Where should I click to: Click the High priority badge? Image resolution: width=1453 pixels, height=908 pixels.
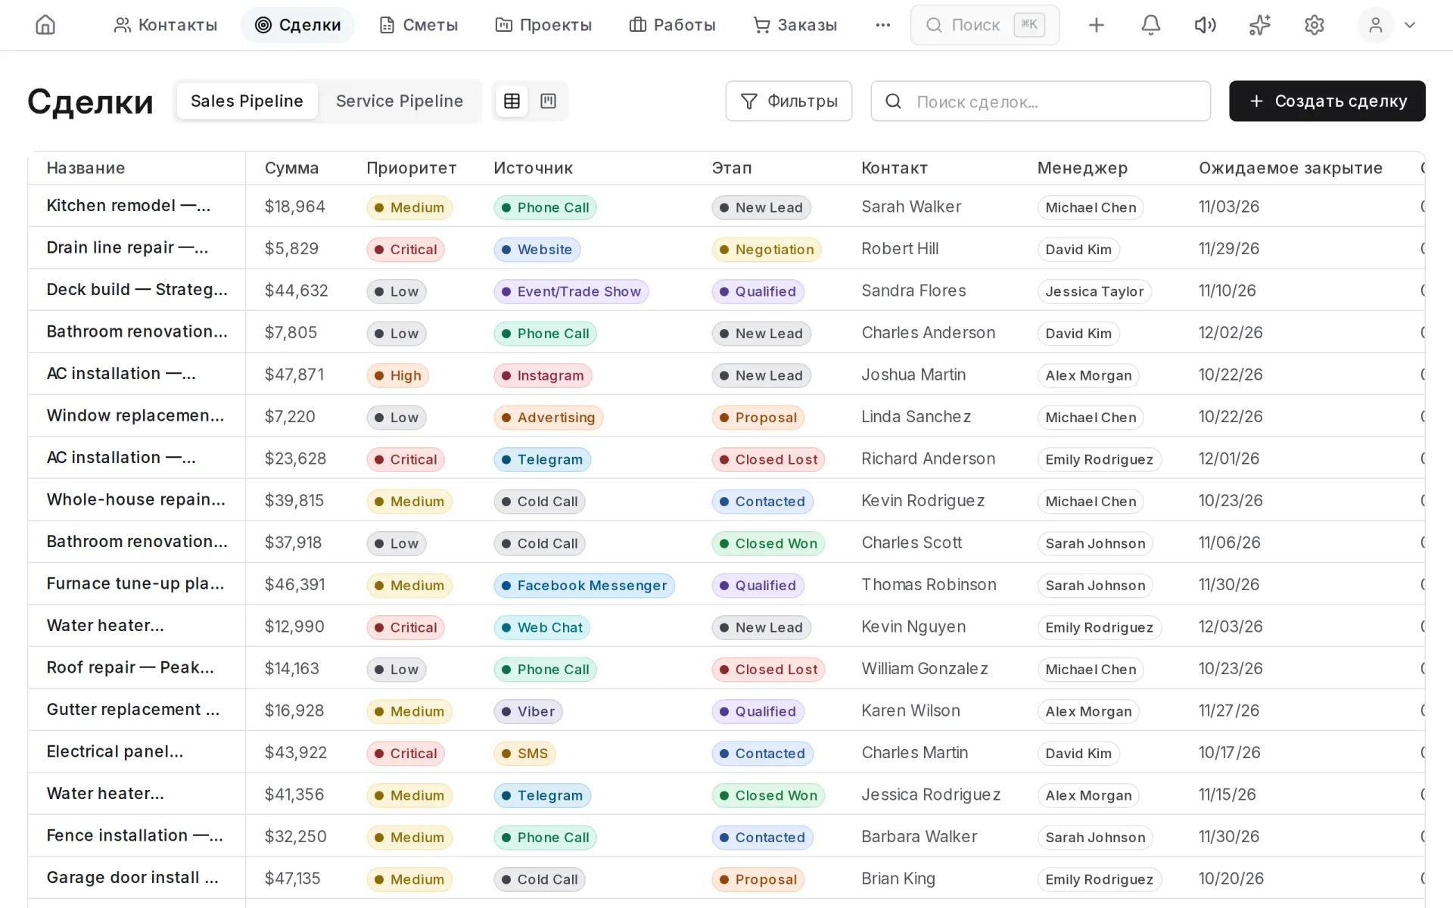click(x=398, y=375)
